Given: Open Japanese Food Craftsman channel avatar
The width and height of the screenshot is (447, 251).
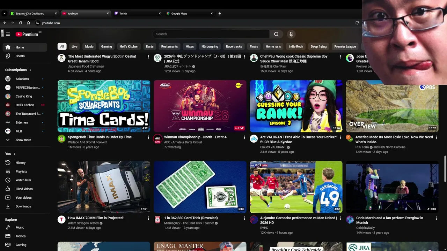Looking at the screenshot, I should click(x=61, y=58).
